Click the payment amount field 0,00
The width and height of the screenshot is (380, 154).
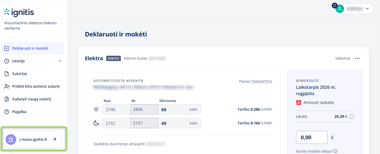(x=312, y=137)
